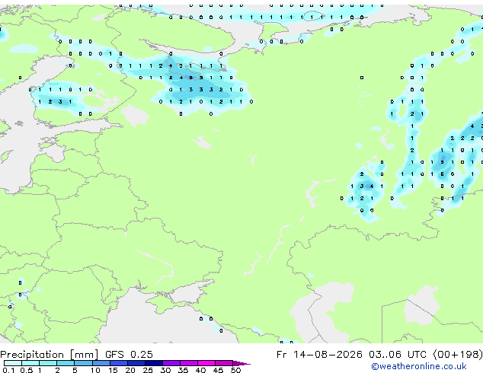Click the '35' legend scale label
This screenshot has width=483, height=373.
coord(183,370)
